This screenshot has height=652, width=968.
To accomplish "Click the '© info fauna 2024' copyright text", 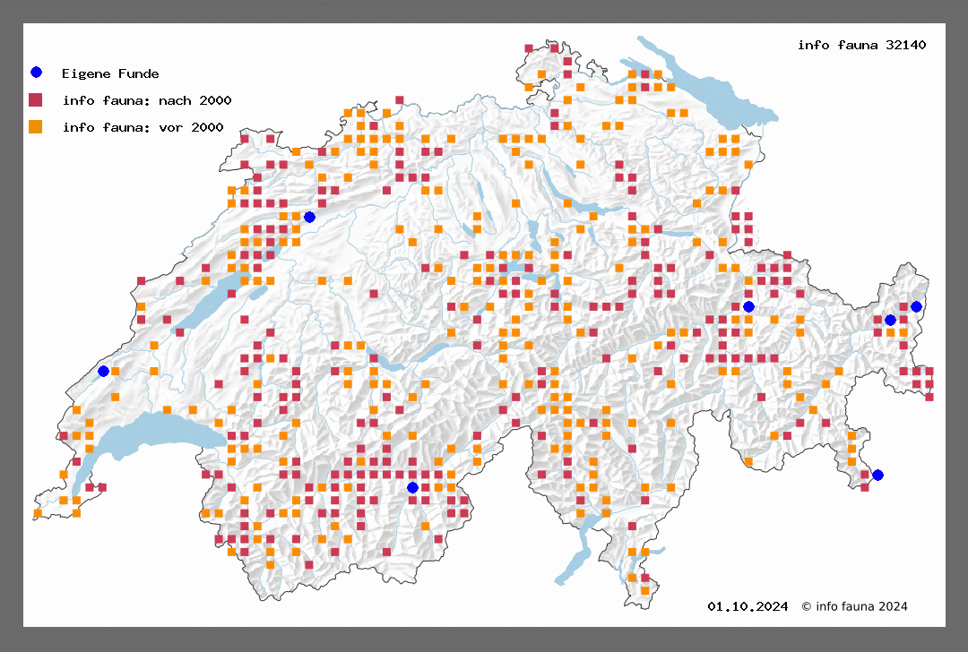I will pos(854,606).
